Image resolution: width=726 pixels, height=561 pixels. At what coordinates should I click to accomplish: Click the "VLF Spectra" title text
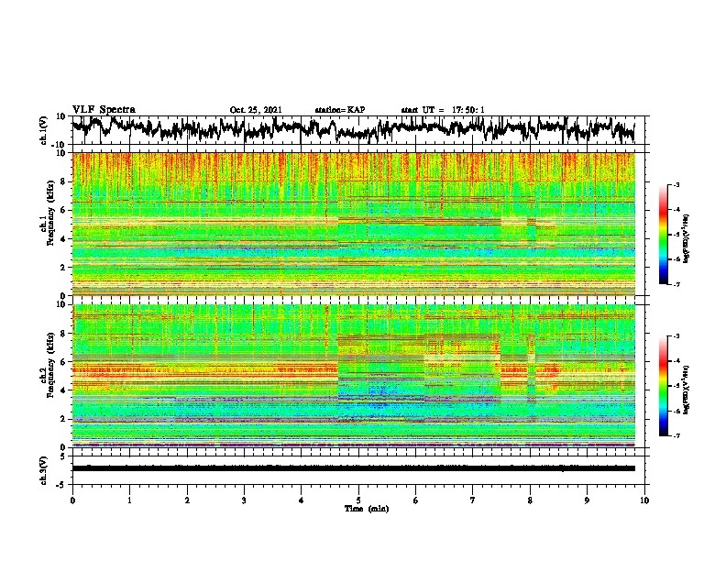tap(104, 110)
